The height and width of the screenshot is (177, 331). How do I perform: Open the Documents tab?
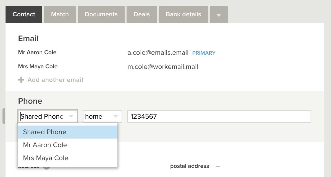tap(101, 15)
